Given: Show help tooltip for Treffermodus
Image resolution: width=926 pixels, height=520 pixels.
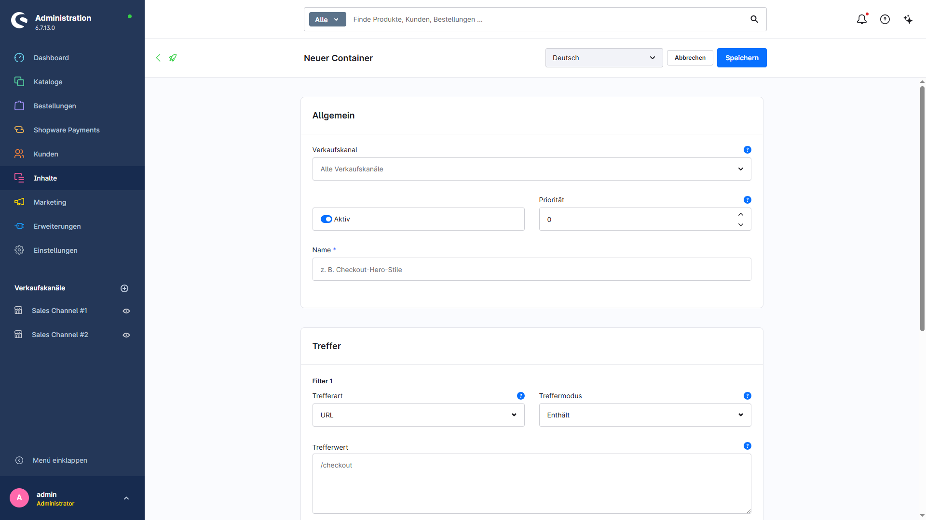Looking at the screenshot, I should 748,396.
